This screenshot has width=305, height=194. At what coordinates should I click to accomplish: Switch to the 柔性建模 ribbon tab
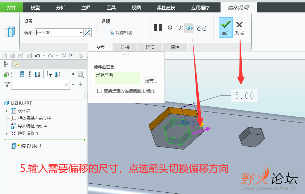(166, 8)
